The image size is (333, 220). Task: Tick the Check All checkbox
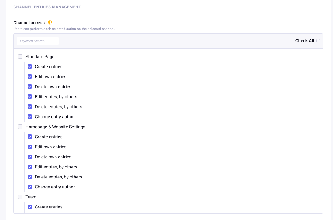[318, 41]
